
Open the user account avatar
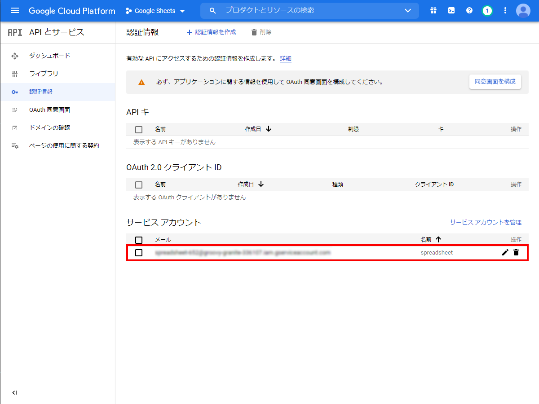point(523,10)
